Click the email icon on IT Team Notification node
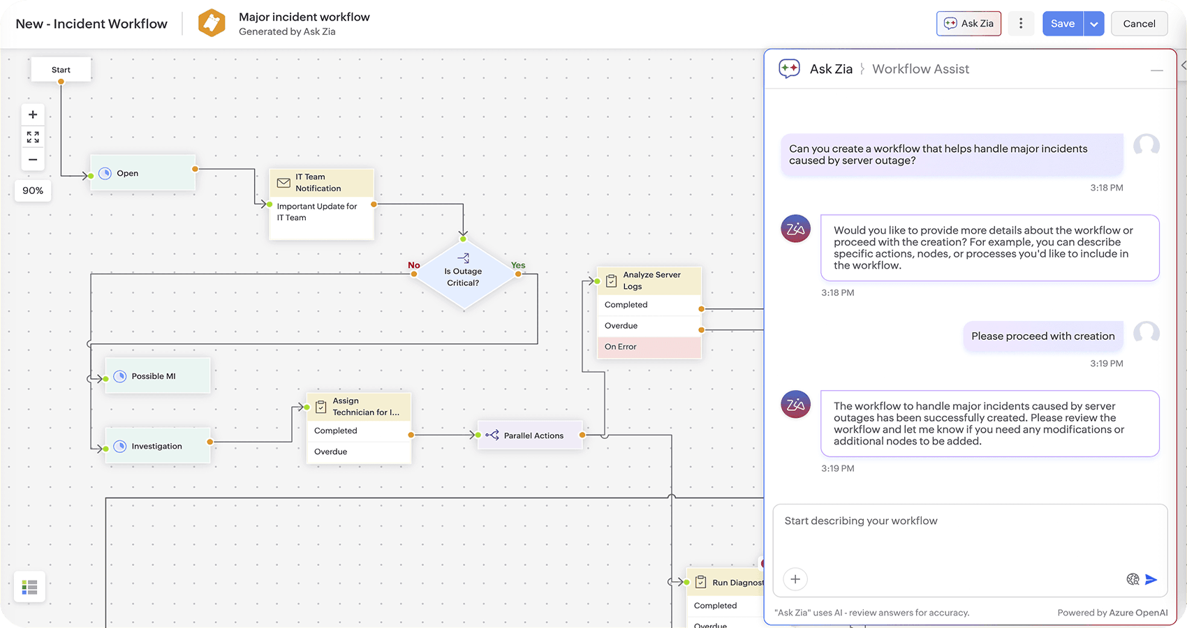The width and height of the screenshot is (1187, 628). coord(283,183)
